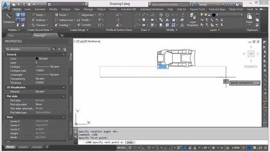Image resolution: width=270 pixels, height=152 pixels.
Task: Click the Autodesk Exchange cart icon
Action: point(223,5)
